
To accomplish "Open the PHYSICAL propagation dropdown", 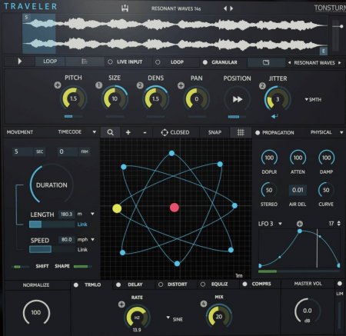I will [327, 132].
